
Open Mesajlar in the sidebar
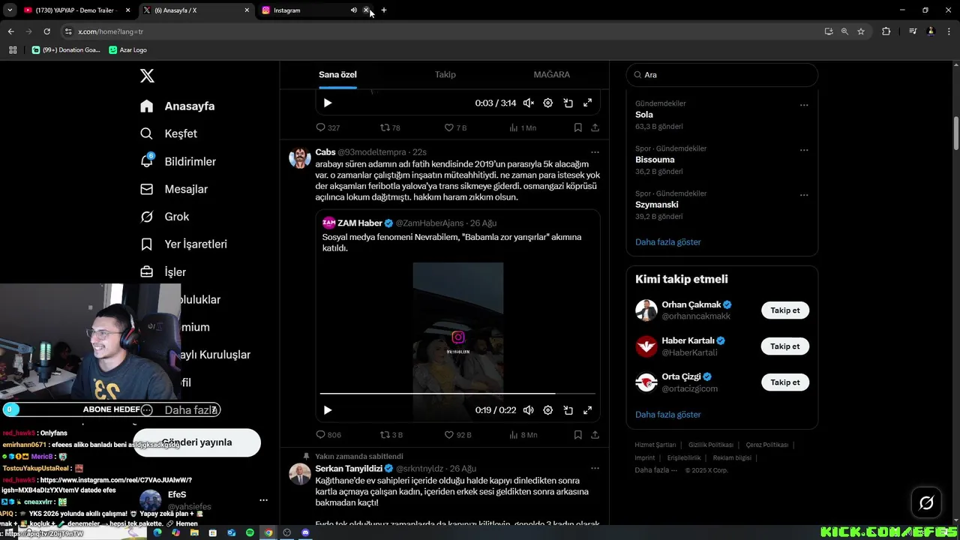point(173,189)
